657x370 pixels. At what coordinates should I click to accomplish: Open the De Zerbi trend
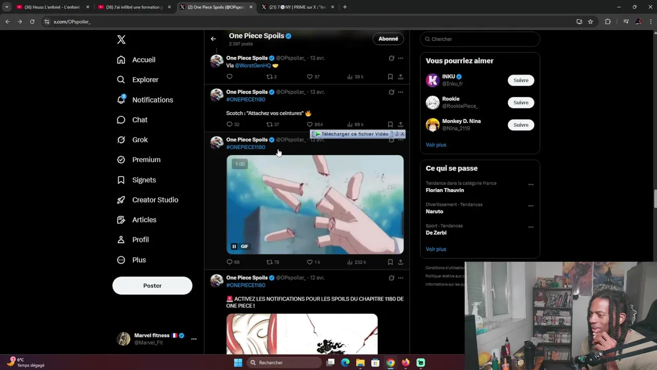[x=436, y=233]
